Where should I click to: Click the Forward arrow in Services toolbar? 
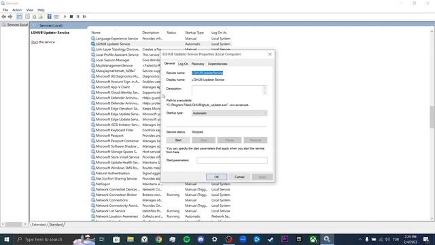(10, 16)
